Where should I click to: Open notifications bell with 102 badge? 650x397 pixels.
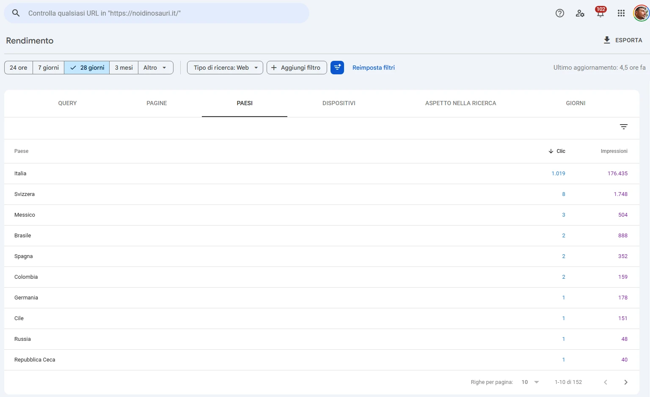[600, 12]
